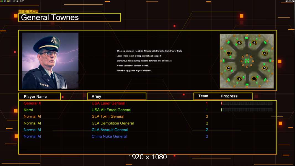Click start position 3 on the minimap

pyautogui.click(x=265, y=68)
